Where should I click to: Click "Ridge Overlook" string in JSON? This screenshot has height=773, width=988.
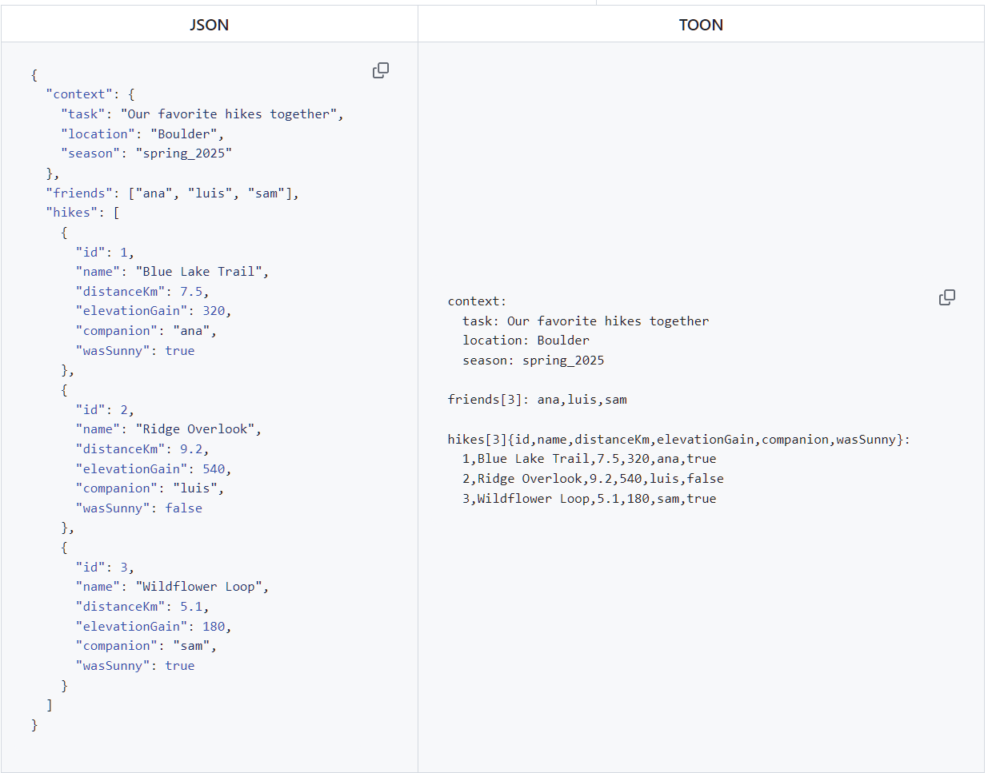coord(194,429)
